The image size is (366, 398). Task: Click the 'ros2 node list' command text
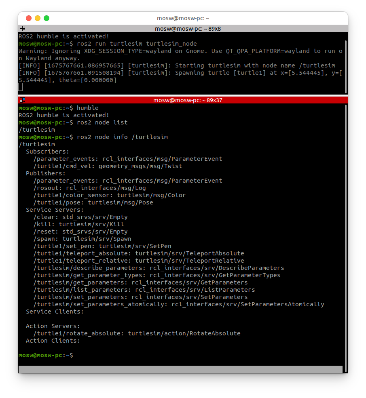tap(102, 122)
